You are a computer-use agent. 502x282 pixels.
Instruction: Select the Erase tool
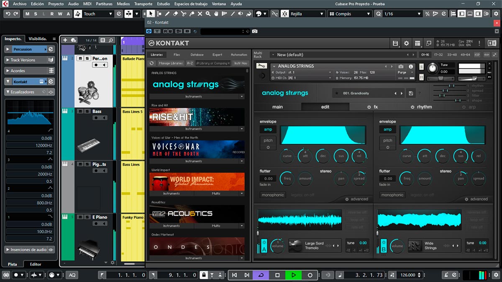coord(176,14)
